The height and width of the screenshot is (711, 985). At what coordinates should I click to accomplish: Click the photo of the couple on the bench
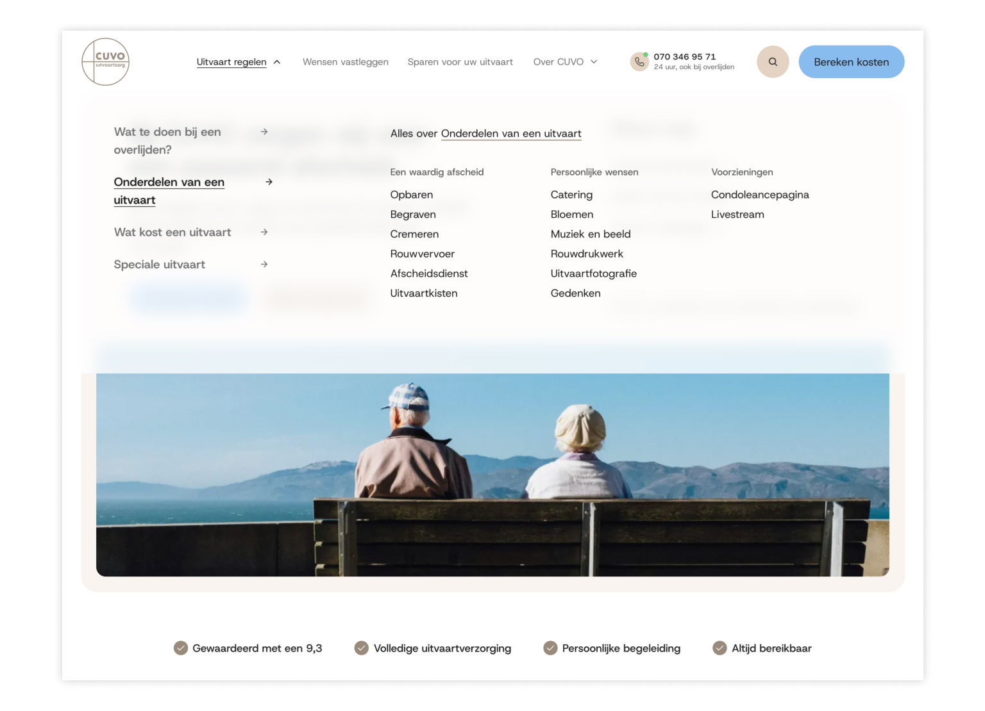pos(492,474)
